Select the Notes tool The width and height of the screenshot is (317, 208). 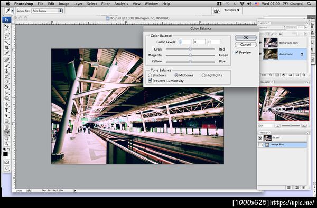(x=7, y=127)
